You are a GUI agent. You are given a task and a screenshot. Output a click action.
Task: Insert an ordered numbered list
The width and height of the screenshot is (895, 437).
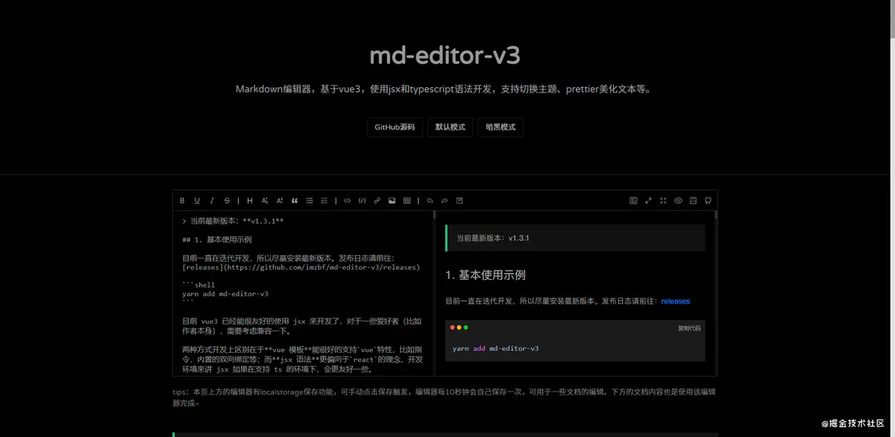pos(324,201)
